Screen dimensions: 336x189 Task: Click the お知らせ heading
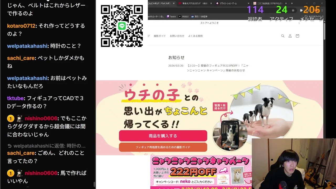(x=176, y=57)
